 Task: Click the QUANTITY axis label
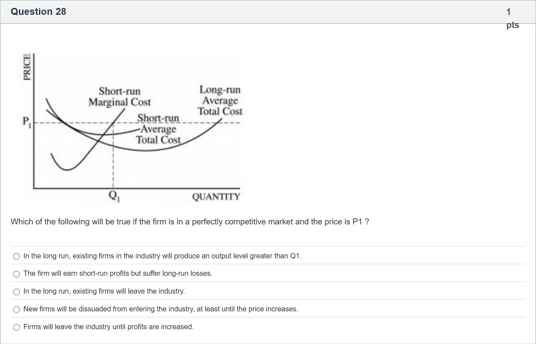[216, 197]
